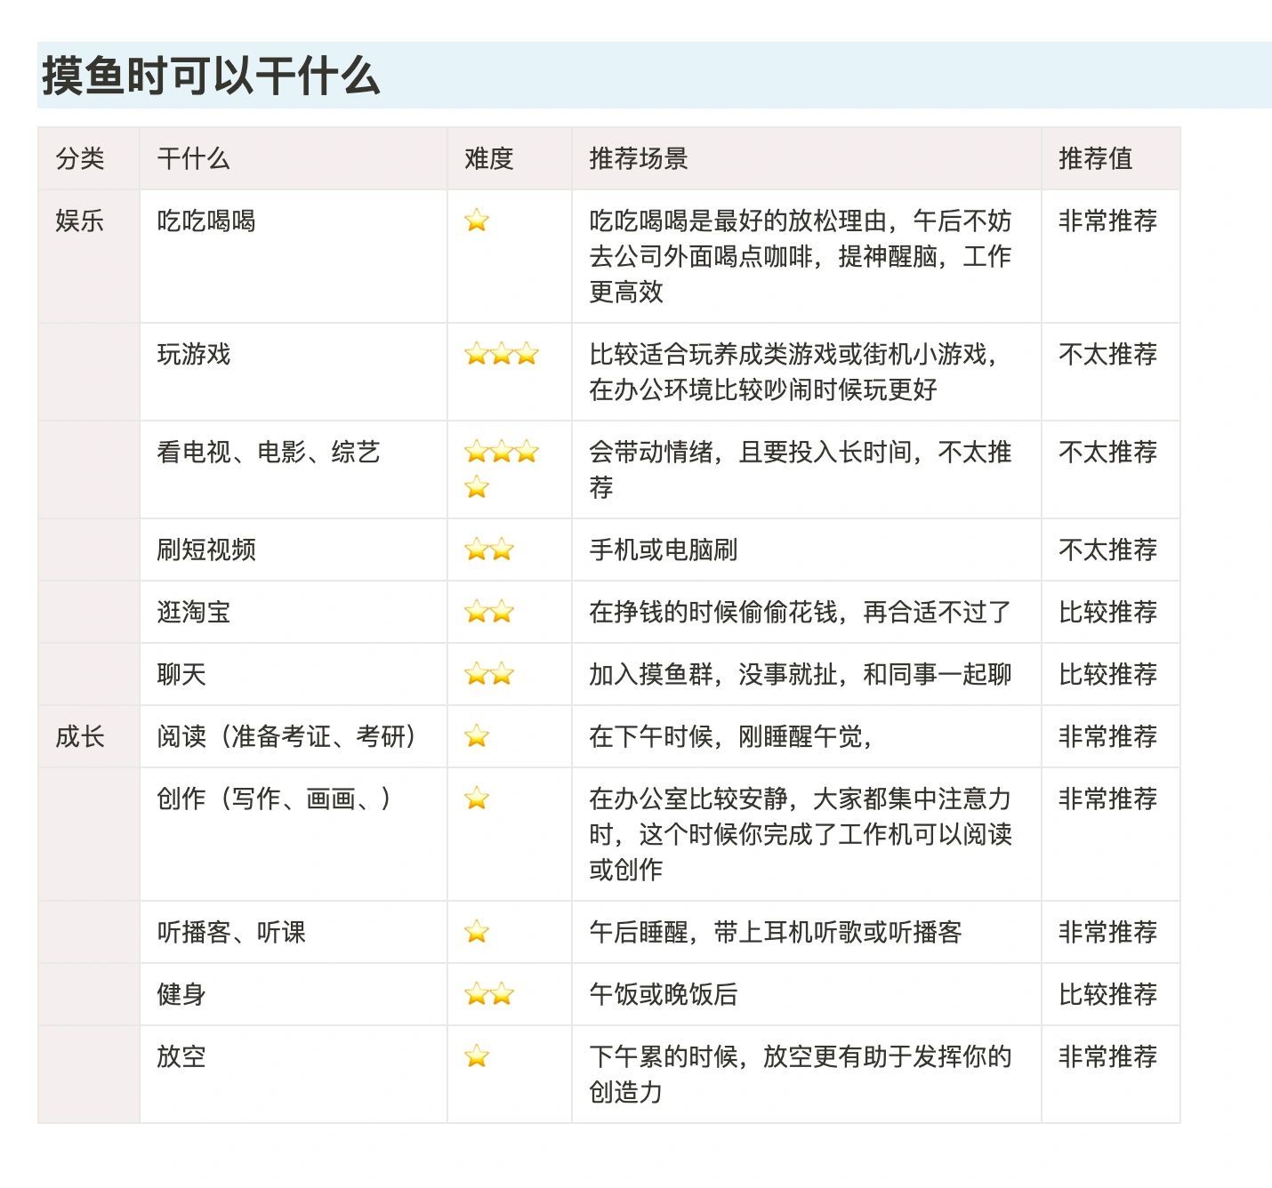Click 非常推荐 in the 放空 row

click(1108, 1056)
